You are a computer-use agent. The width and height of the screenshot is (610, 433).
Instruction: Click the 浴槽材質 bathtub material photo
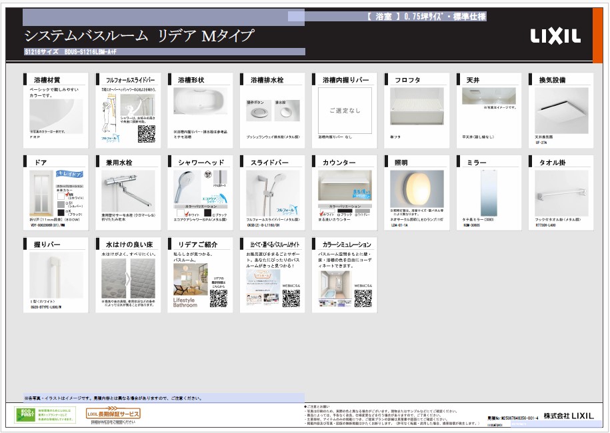56,116
